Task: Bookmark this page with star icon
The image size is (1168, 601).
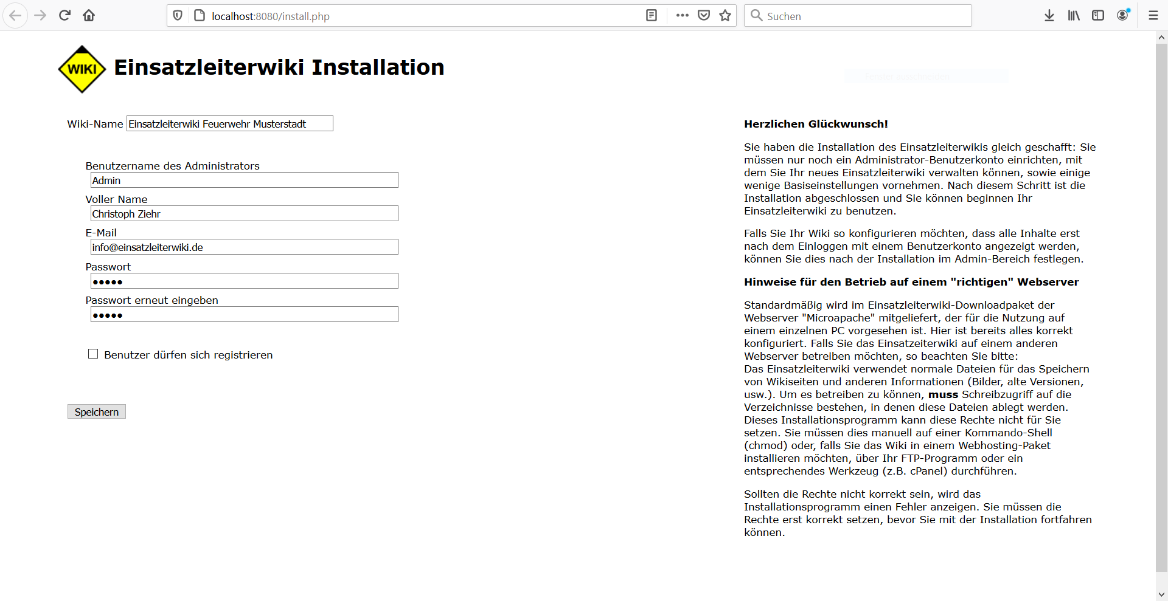Action: pos(725,16)
